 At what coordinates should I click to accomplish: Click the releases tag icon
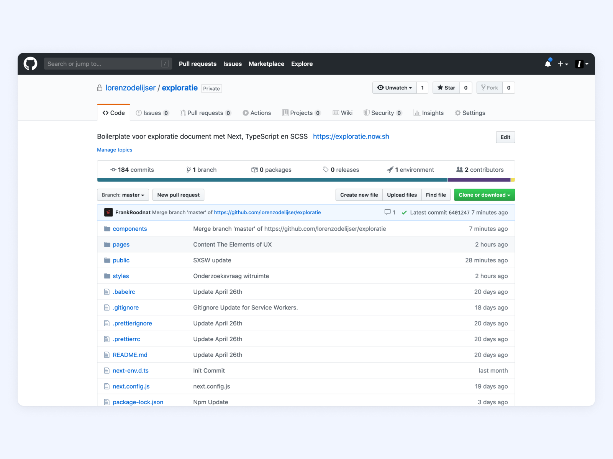click(326, 169)
